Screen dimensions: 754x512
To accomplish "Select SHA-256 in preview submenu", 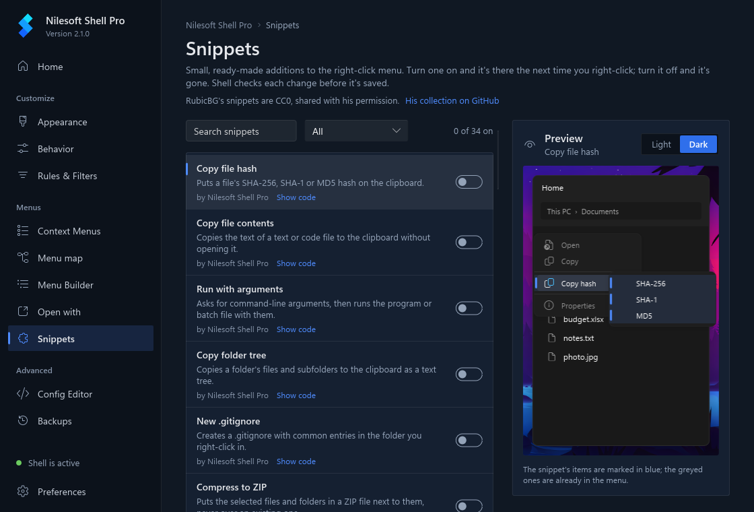I will tap(662, 284).
